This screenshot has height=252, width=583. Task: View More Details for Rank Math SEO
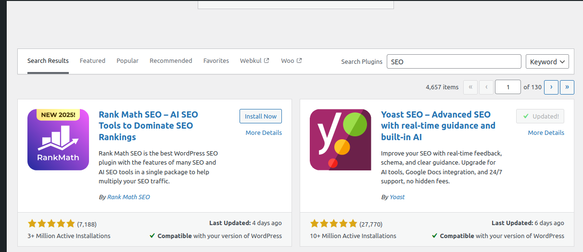(x=264, y=133)
